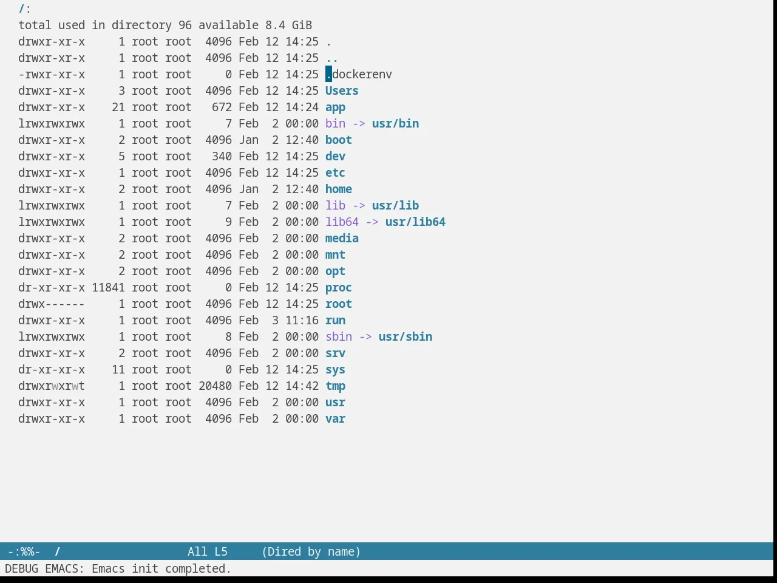Viewport: 777px width, 583px height.
Task: Click 'All L5' position indicator in mode line
Action: [208, 551]
